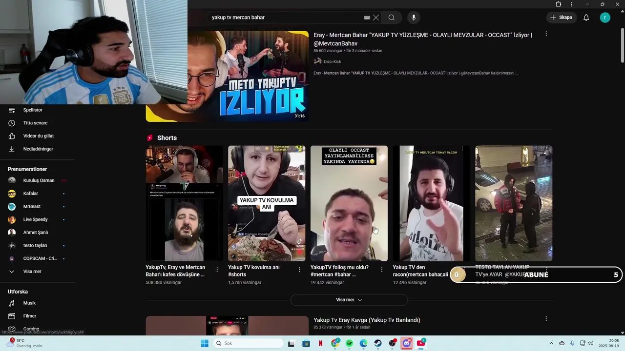Open Discord from the taskbar
Viewport: 625px width, 351px height.
click(407, 343)
